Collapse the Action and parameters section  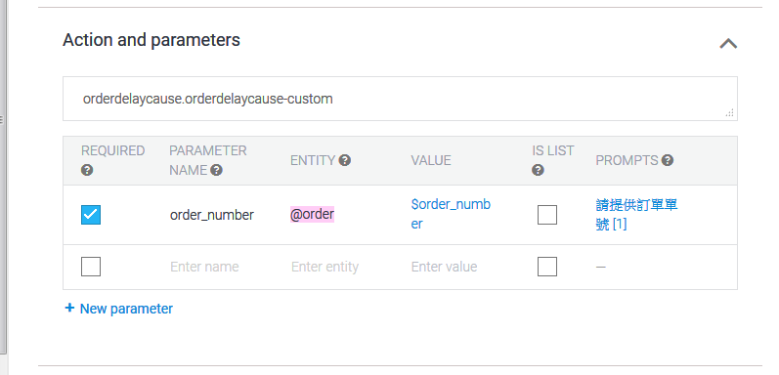click(x=728, y=44)
